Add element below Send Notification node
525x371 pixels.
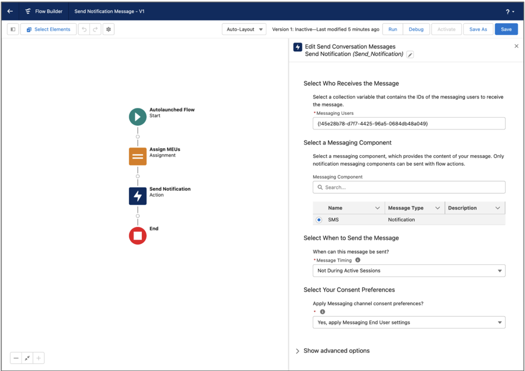click(138, 216)
